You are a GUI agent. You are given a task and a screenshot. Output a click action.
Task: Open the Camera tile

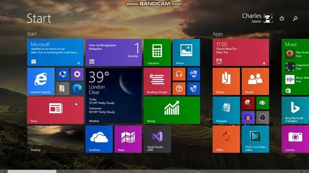pos(295,139)
